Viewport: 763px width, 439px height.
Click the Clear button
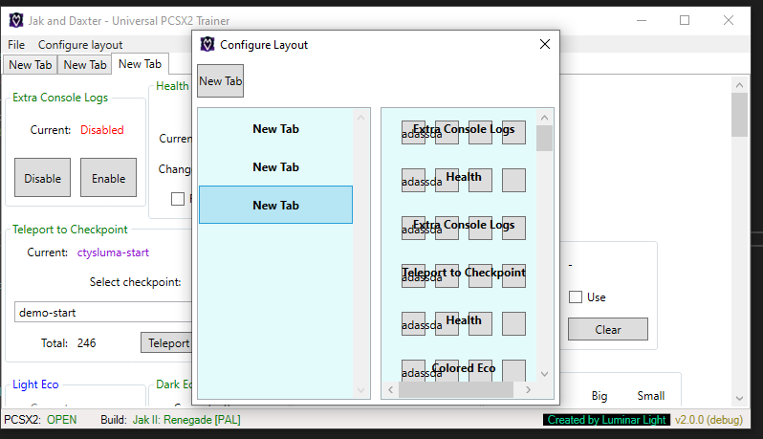coord(608,330)
